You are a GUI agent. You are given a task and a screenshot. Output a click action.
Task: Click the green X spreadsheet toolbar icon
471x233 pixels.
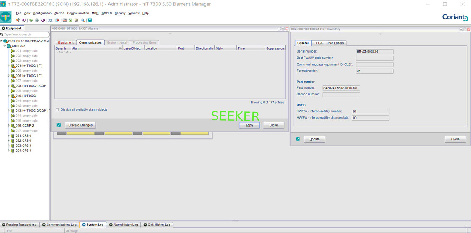tap(70, 20)
